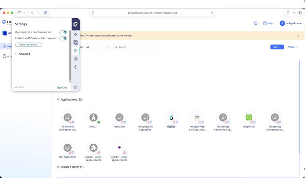Click the Safari address bar URL
This screenshot has height=190, width=305.
click(x=152, y=13)
